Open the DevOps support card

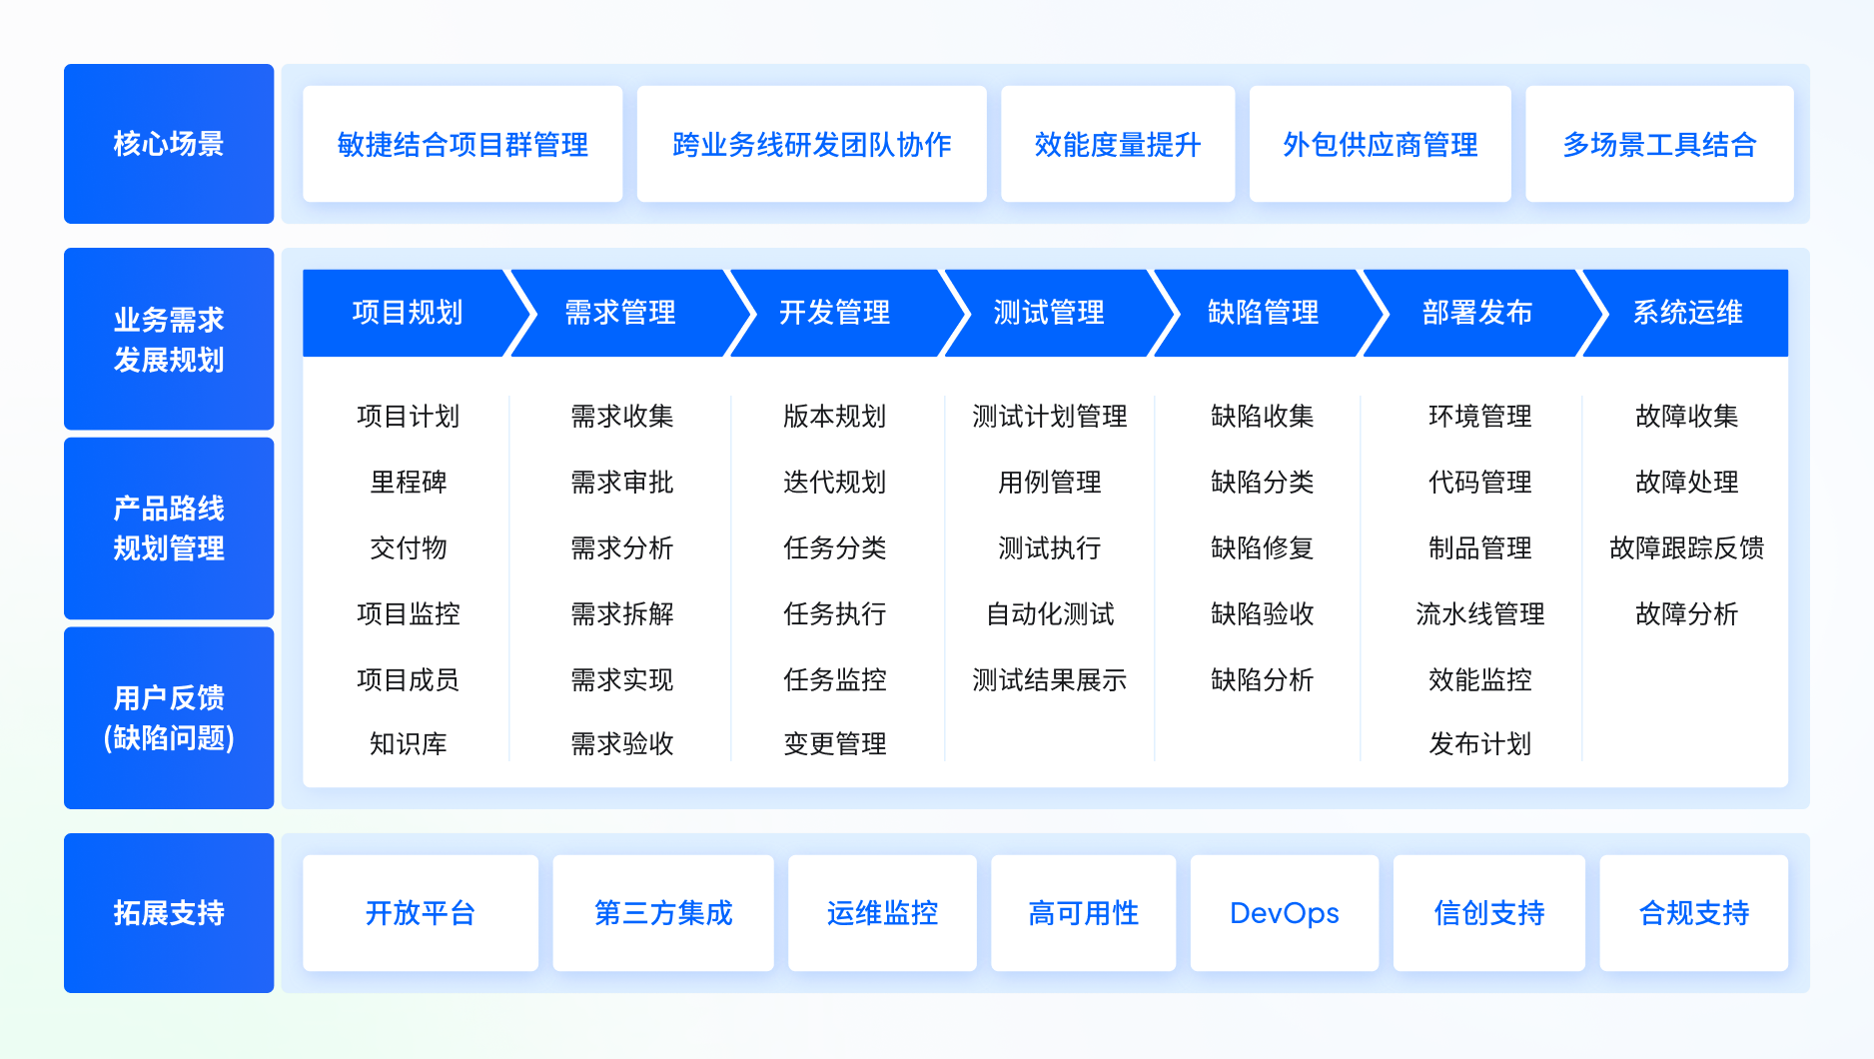(x=1284, y=912)
